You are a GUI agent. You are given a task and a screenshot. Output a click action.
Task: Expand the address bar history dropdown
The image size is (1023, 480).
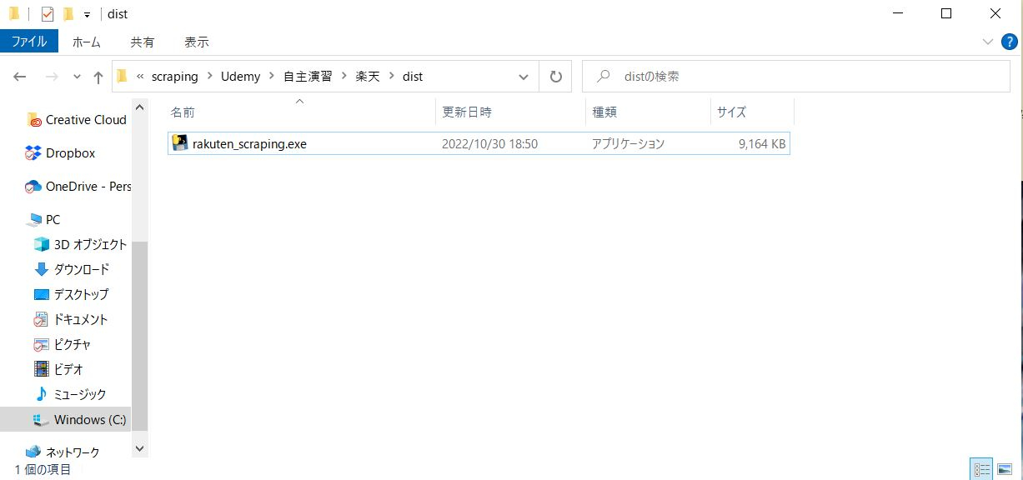pyautogui.click(x=524, y=76)
